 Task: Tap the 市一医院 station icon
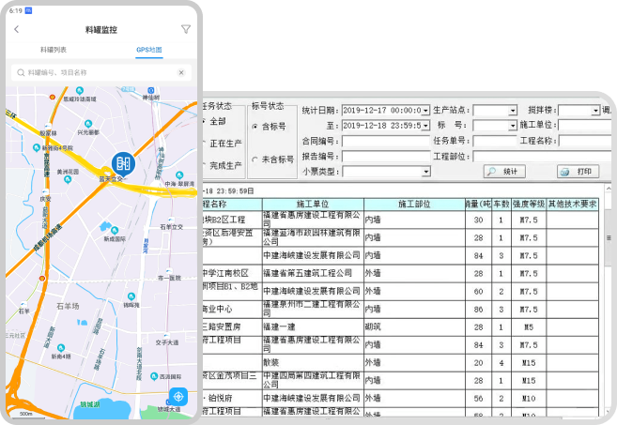tap(169, 271)
